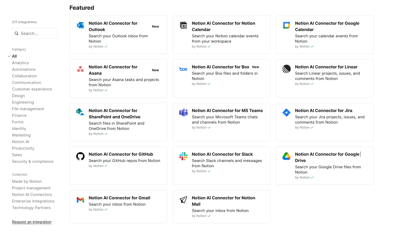Click the Gmail icon on the Gmail connector card
This screenshot has height=233, width=403.
coord(80,200)
